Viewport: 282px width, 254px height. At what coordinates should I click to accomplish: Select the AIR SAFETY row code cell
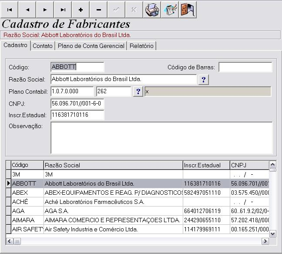tap(27, 229)
